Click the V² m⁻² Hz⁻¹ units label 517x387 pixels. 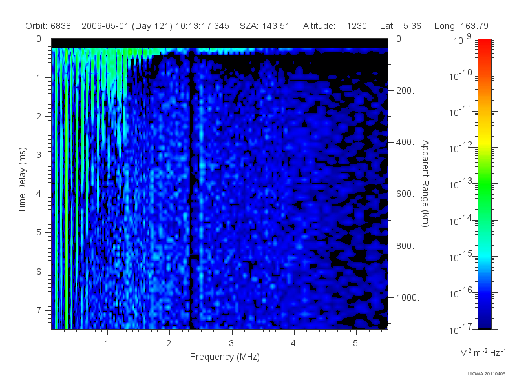(x=483, y=352)
